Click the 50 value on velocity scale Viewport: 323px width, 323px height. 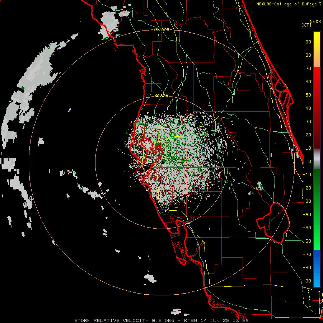click(x=308, y=95)
